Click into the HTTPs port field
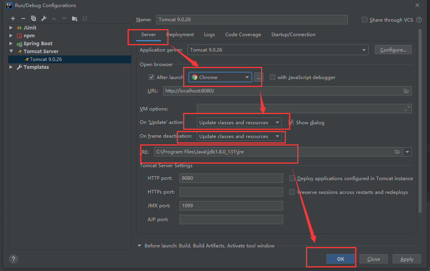430x271 pixels. pyautogui.click(x=231, y=192)
